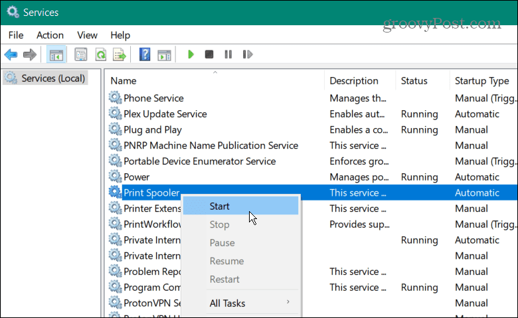Open Help with the question mark icon

(145, 54)
